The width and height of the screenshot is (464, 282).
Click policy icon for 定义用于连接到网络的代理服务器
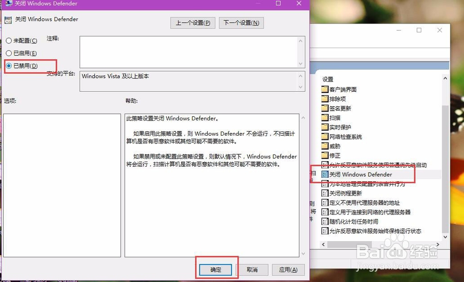(325, 212)
